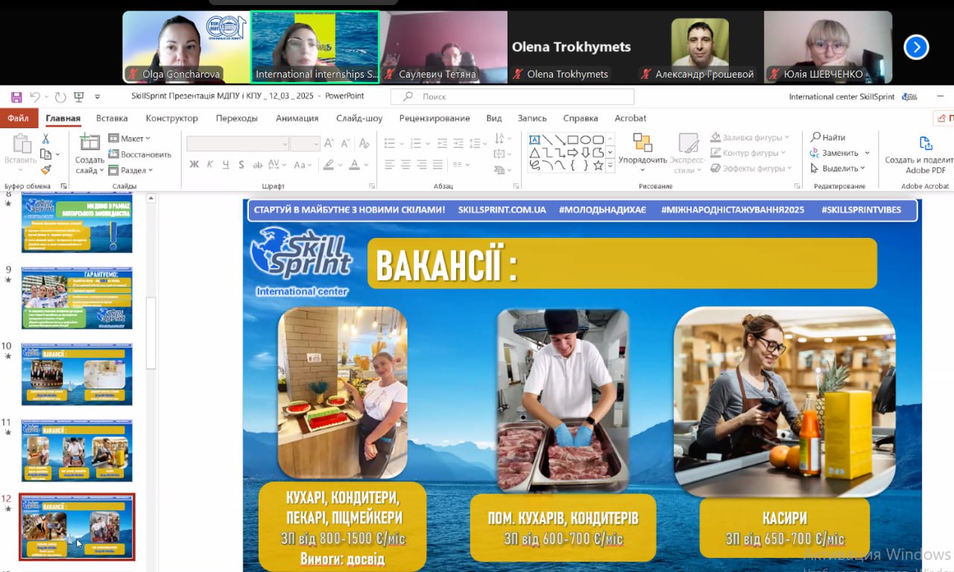Show next participants with blue arrow button
The height and width of the screenshot is (572, 954).
tap(916, 48)
